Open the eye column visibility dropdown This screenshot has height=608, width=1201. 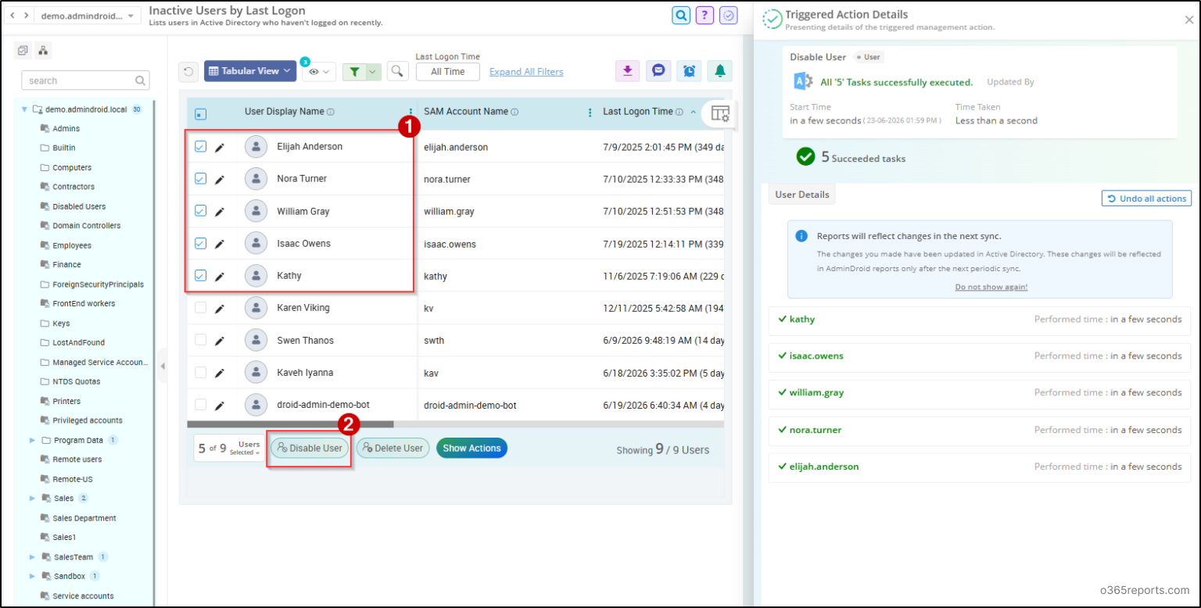click(319, 72)
